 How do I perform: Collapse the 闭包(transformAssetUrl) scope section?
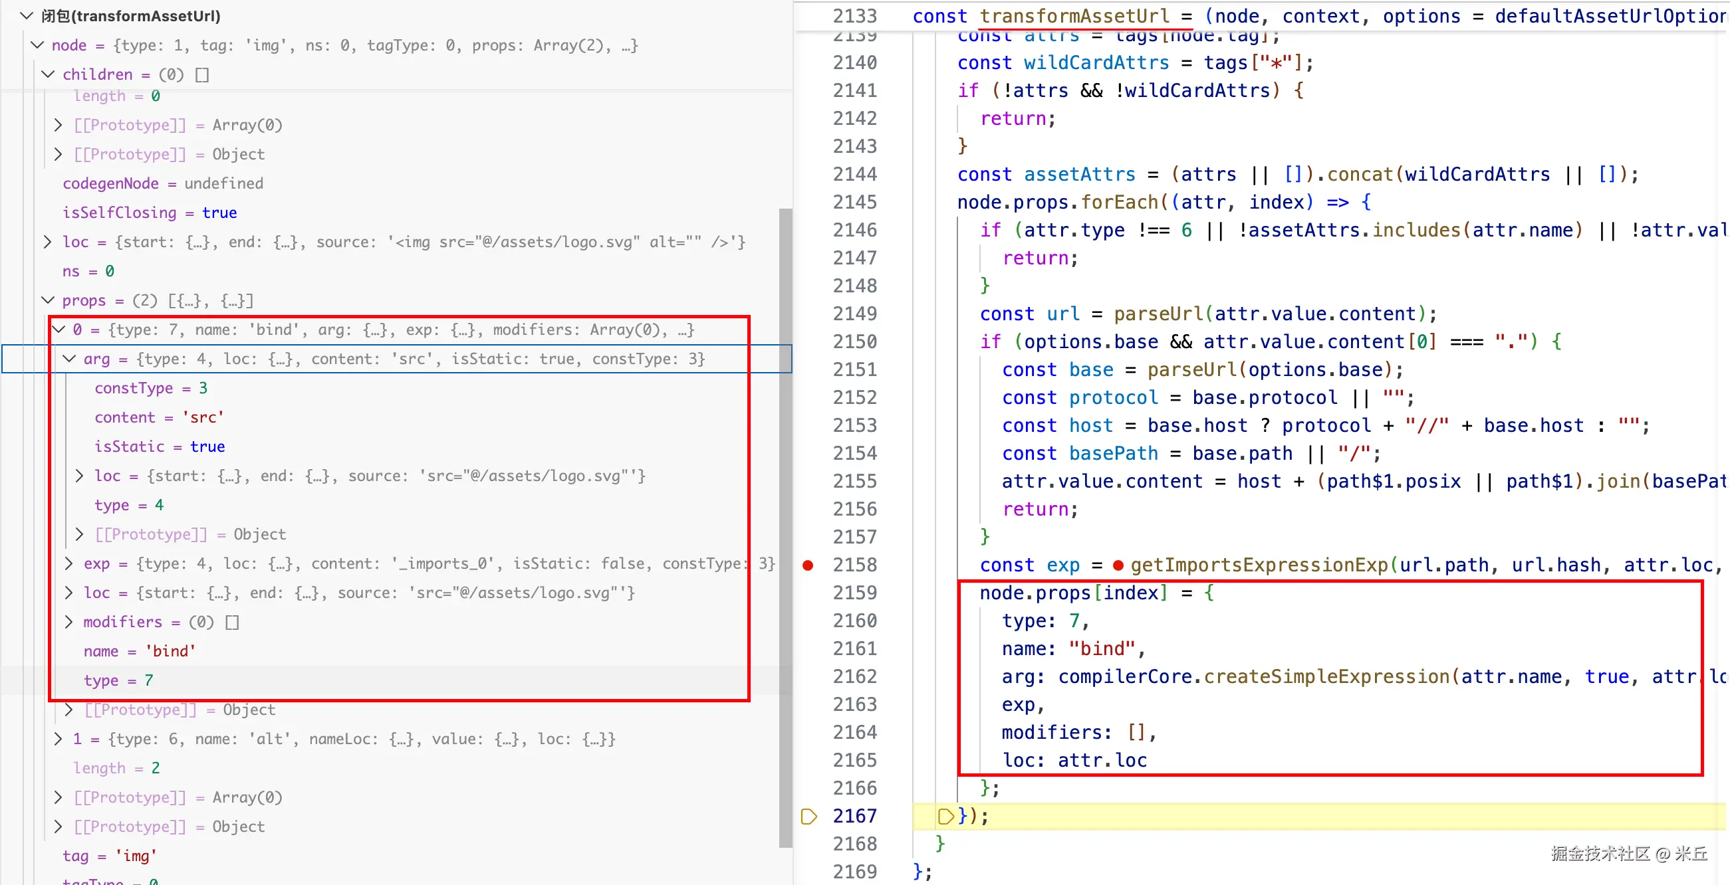click(26, 15)
